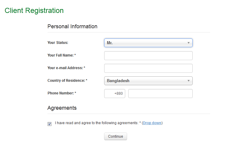This screenshot has width=233, height=144.
Task: Click the Country of Residence label
Action: tap(67, 81)
